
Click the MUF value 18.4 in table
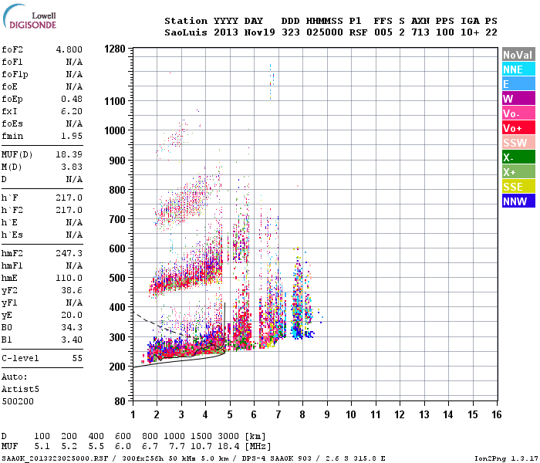pyautogui.click(x=228, y=446)
